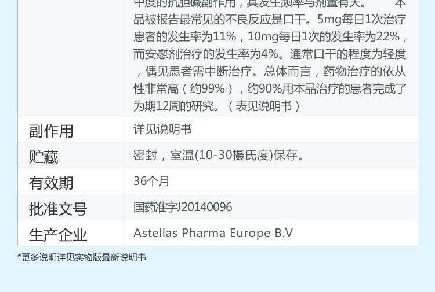This screenshot has height=292, width=435.
Task: Click the 有效期 row label
Action: 51,183
